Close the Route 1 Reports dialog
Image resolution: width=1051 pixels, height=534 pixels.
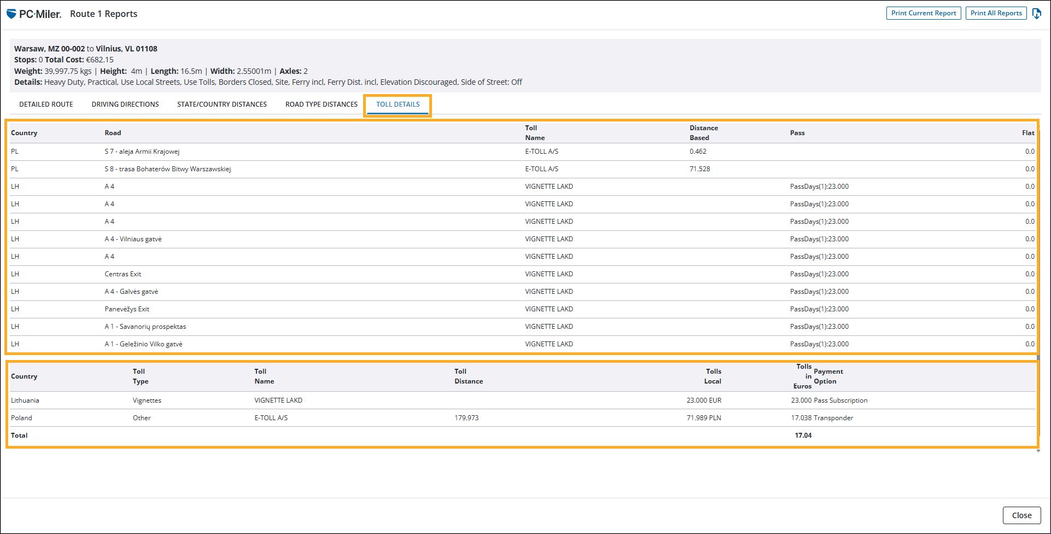pyautogui.click(x=1021, y=515)
